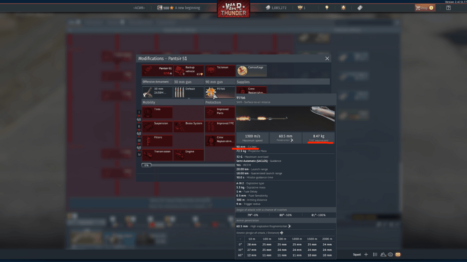Viewport: 467px width, 262px height.
Task: Select the Engine modification
Action: (189, 155)
